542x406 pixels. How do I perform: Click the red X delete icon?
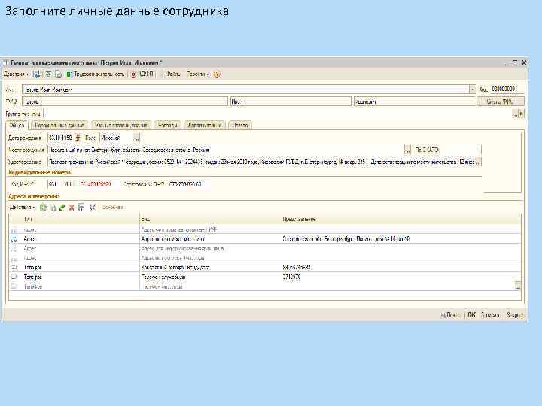[x=72, y=208]
